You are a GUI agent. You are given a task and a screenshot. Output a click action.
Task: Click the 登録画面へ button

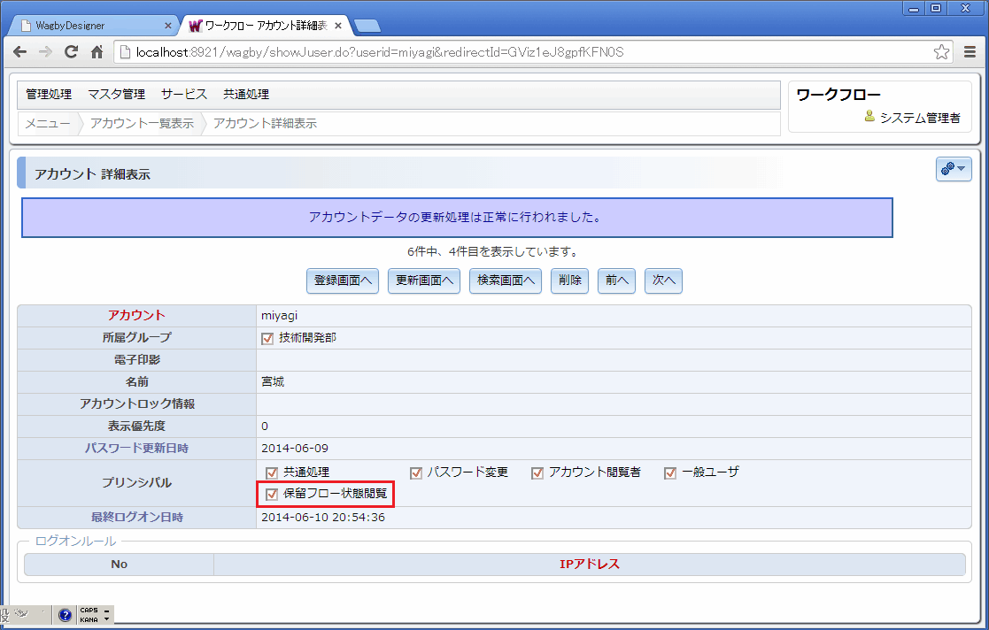point(343,280)
